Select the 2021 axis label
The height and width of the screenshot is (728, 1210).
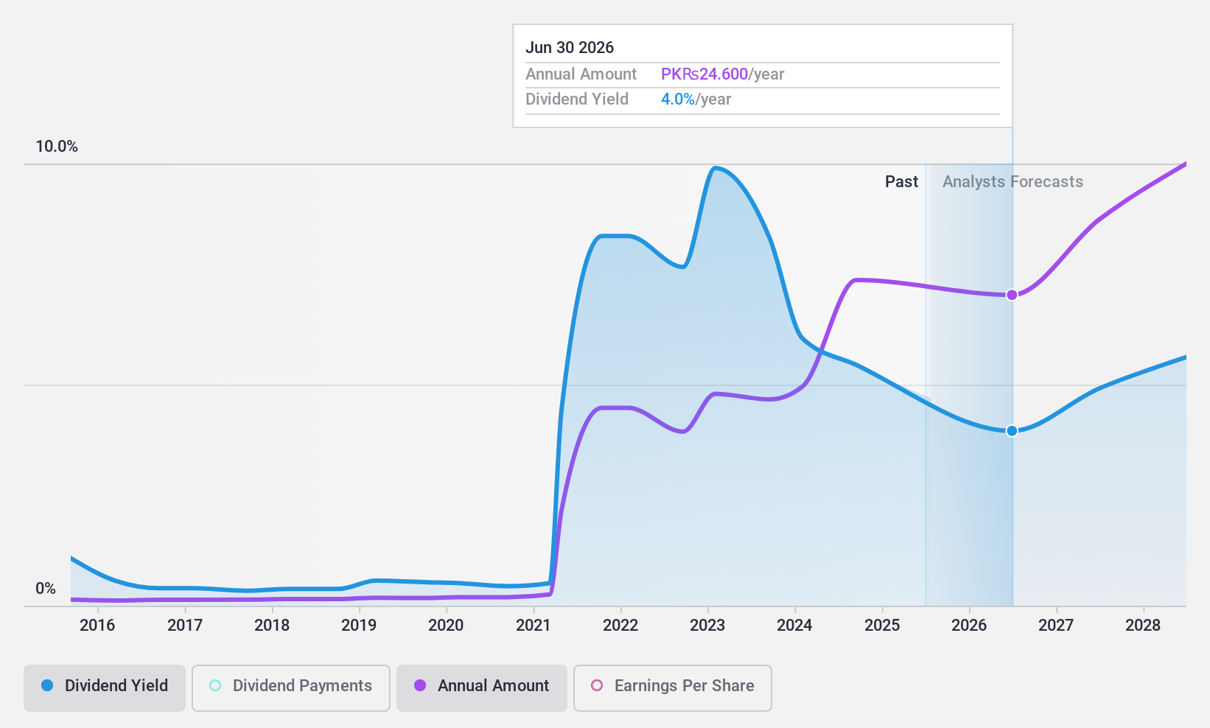(534, 626)
